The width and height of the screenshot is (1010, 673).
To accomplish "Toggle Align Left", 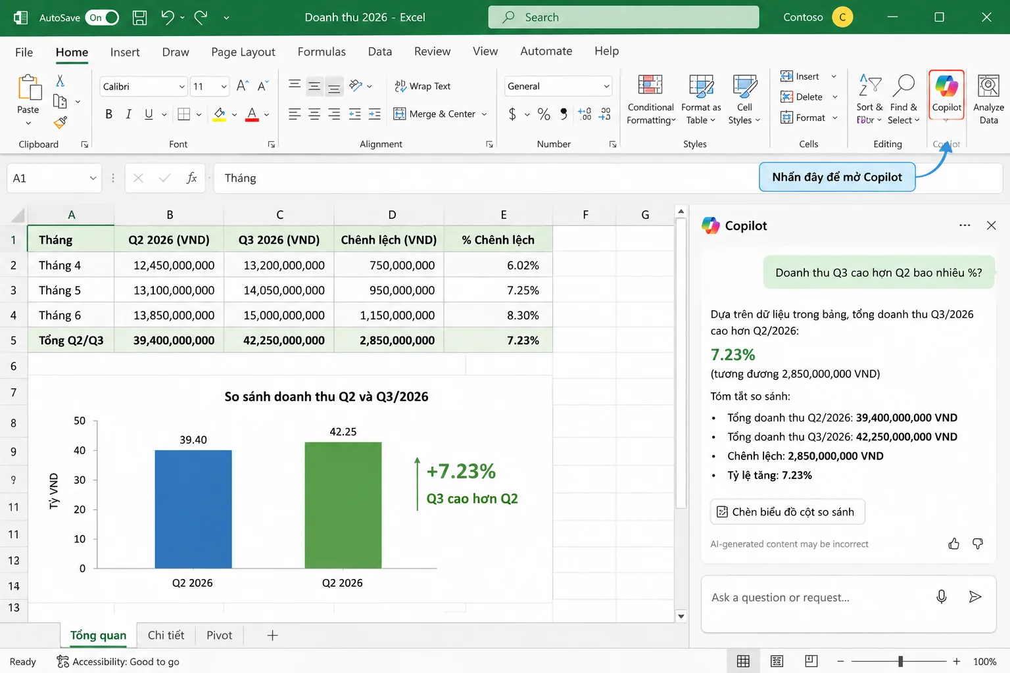I will pos(295,114).
